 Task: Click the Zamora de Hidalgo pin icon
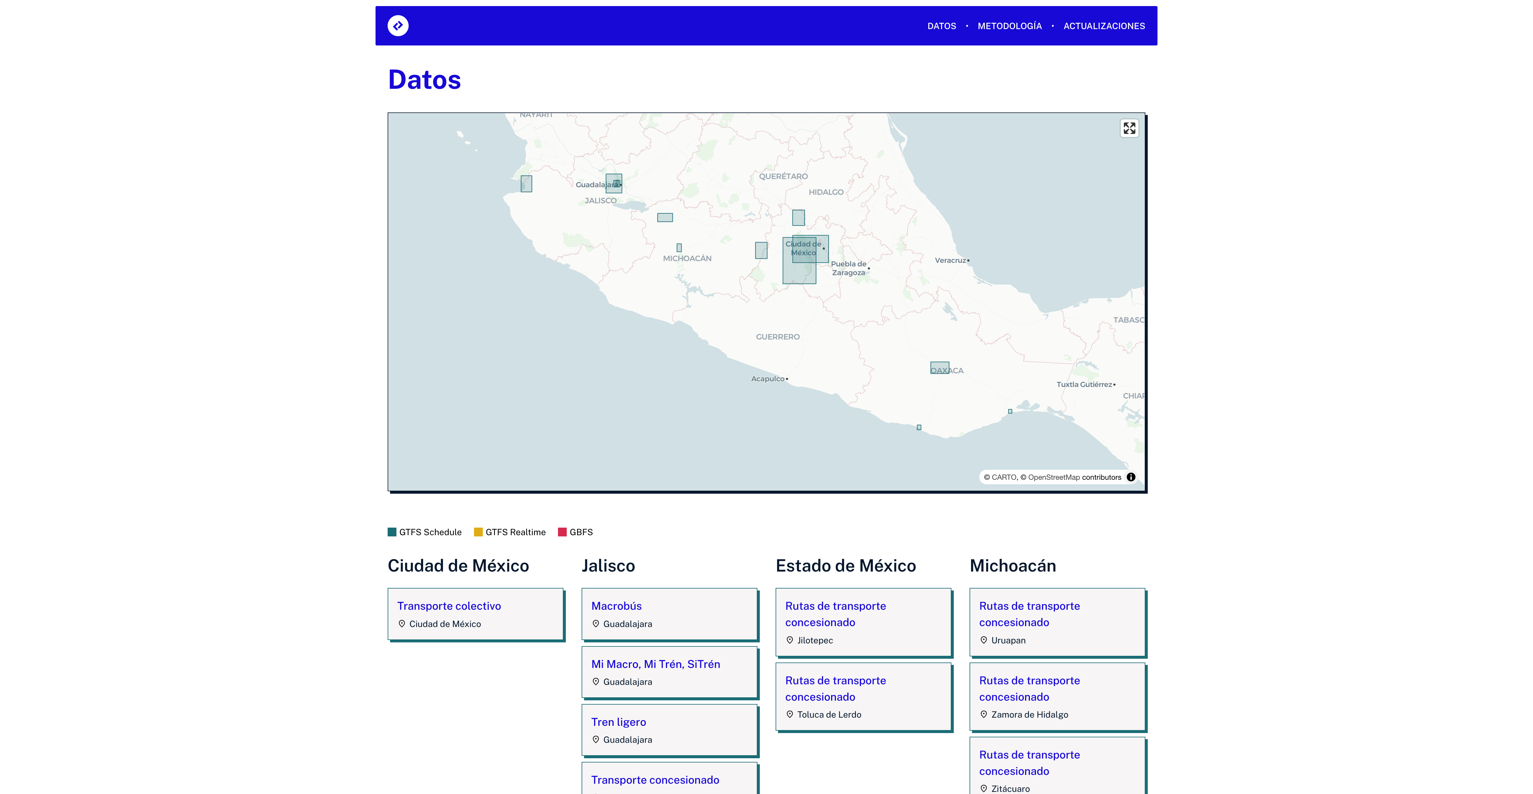pyautogui.click(x=984, y=714)
